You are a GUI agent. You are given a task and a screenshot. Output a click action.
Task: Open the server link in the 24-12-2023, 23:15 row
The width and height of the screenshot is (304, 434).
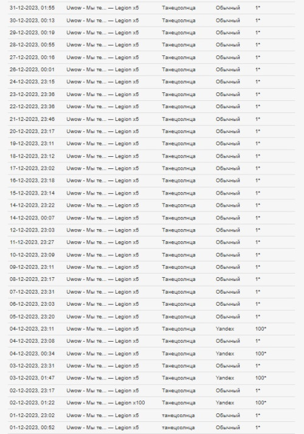coord(102,81)
